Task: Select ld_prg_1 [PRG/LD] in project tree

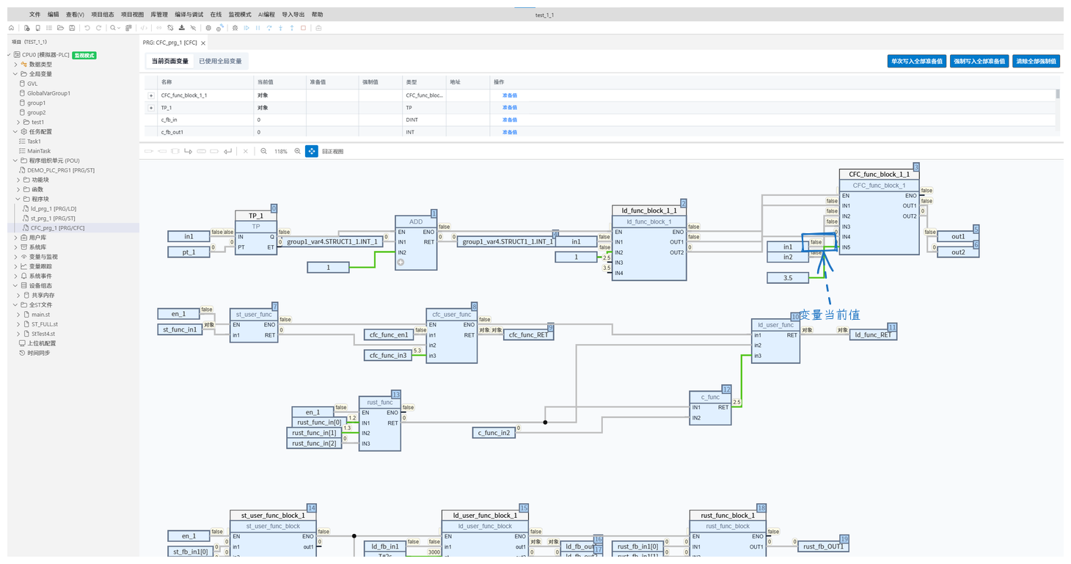Action: [53, 209]
